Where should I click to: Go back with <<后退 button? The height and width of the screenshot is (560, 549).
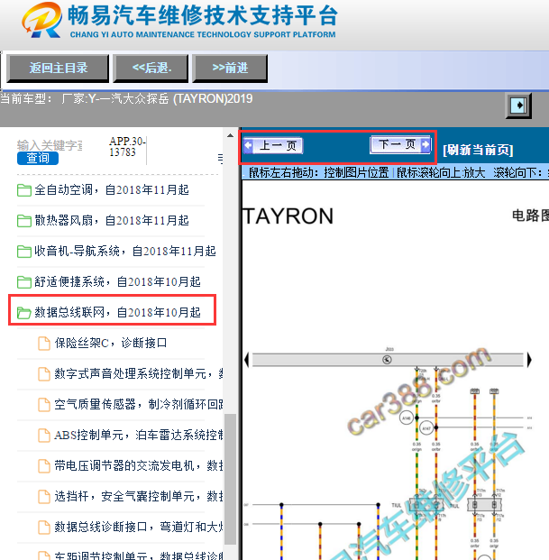[x=151, y=69]
